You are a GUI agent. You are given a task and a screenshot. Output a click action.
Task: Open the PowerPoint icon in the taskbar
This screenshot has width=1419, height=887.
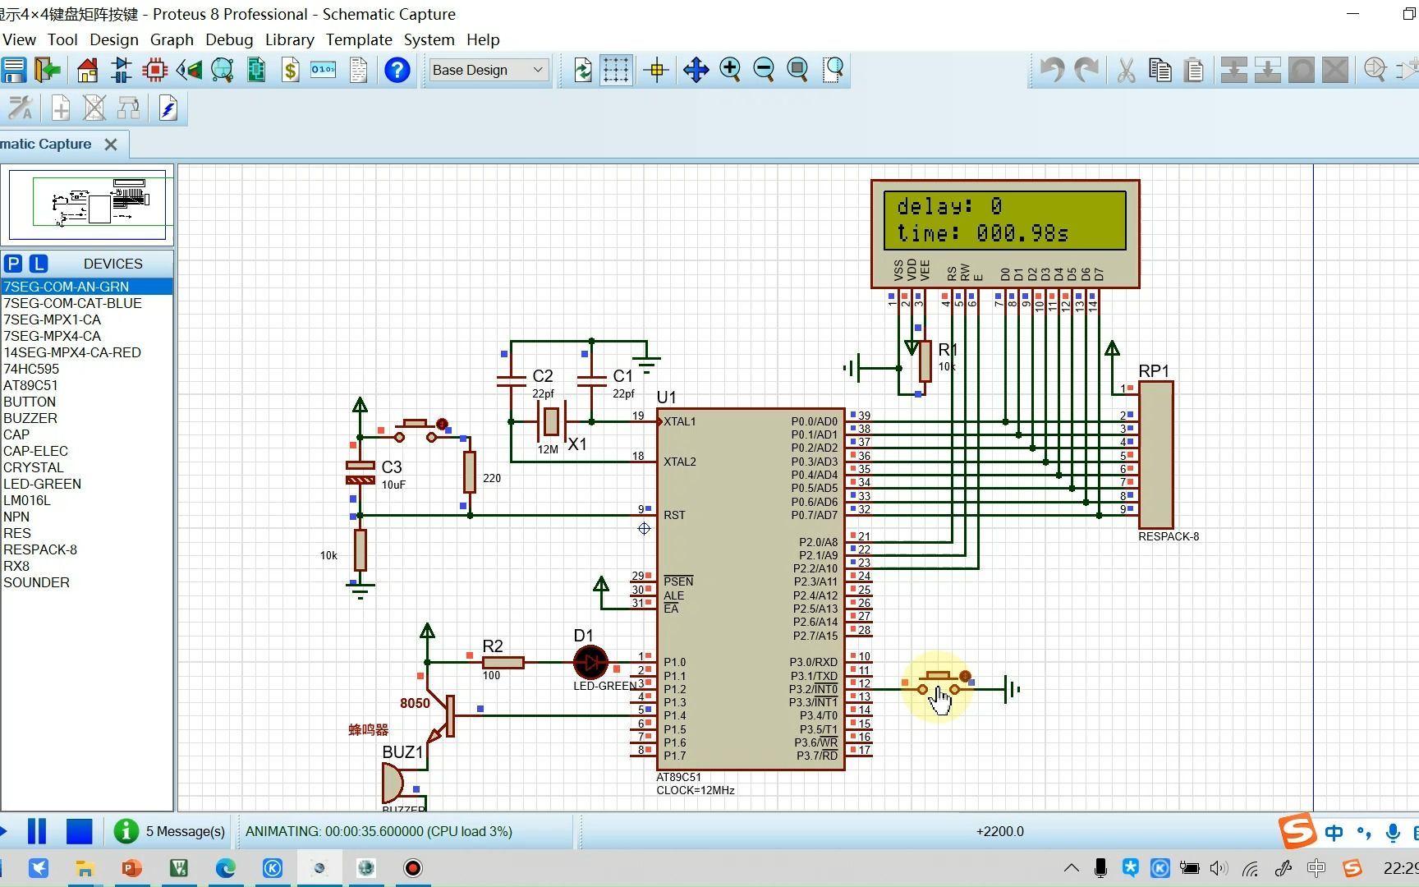[x=131, y=867]
